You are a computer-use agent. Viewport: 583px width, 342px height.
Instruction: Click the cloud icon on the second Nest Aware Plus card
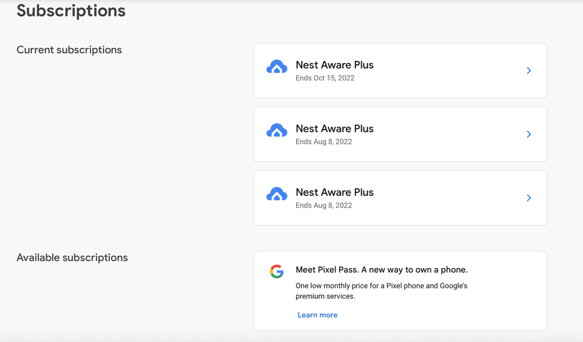click(x=277, y=131)
